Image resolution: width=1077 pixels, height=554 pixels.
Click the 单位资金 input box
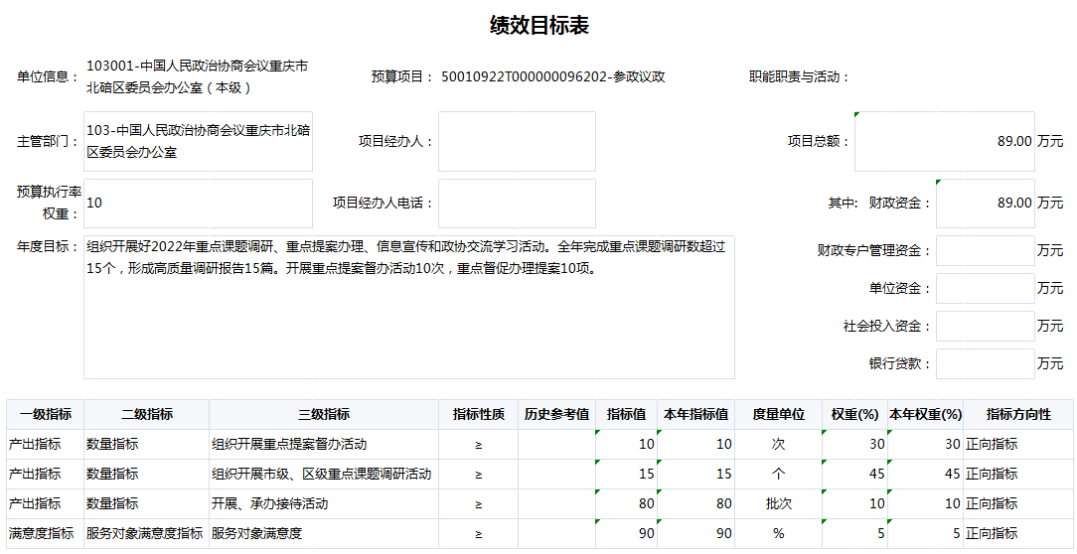pyautogui.click(x=985, y=288)
